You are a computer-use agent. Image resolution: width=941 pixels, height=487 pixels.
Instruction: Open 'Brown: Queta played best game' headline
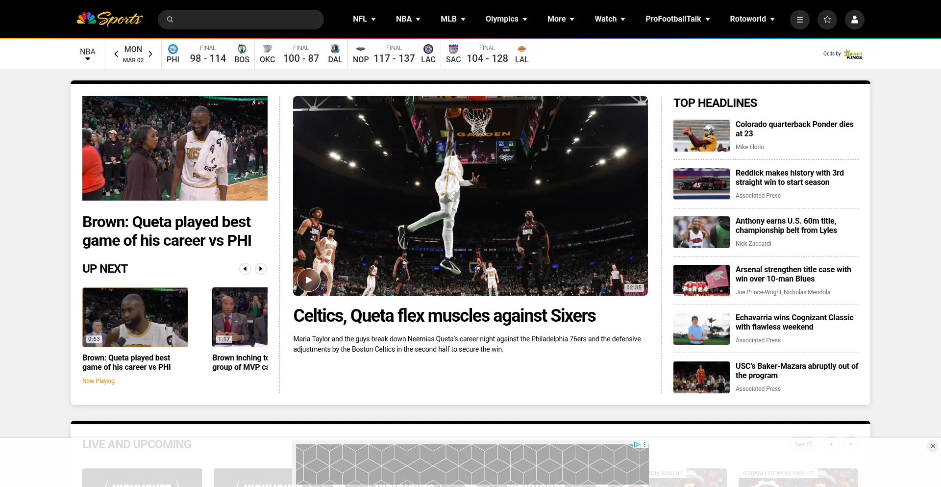click(167, 231)
